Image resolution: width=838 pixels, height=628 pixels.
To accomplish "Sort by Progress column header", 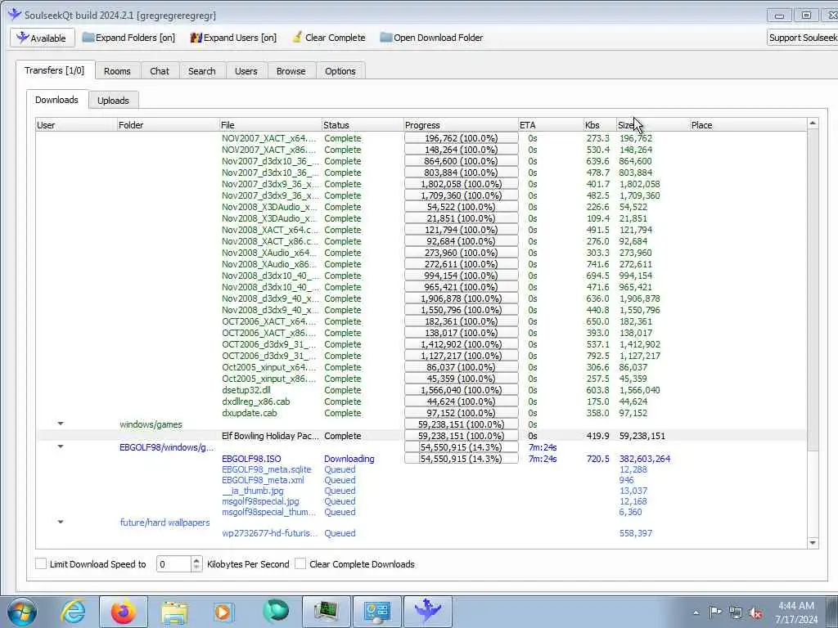I will (x=462, y=125).
